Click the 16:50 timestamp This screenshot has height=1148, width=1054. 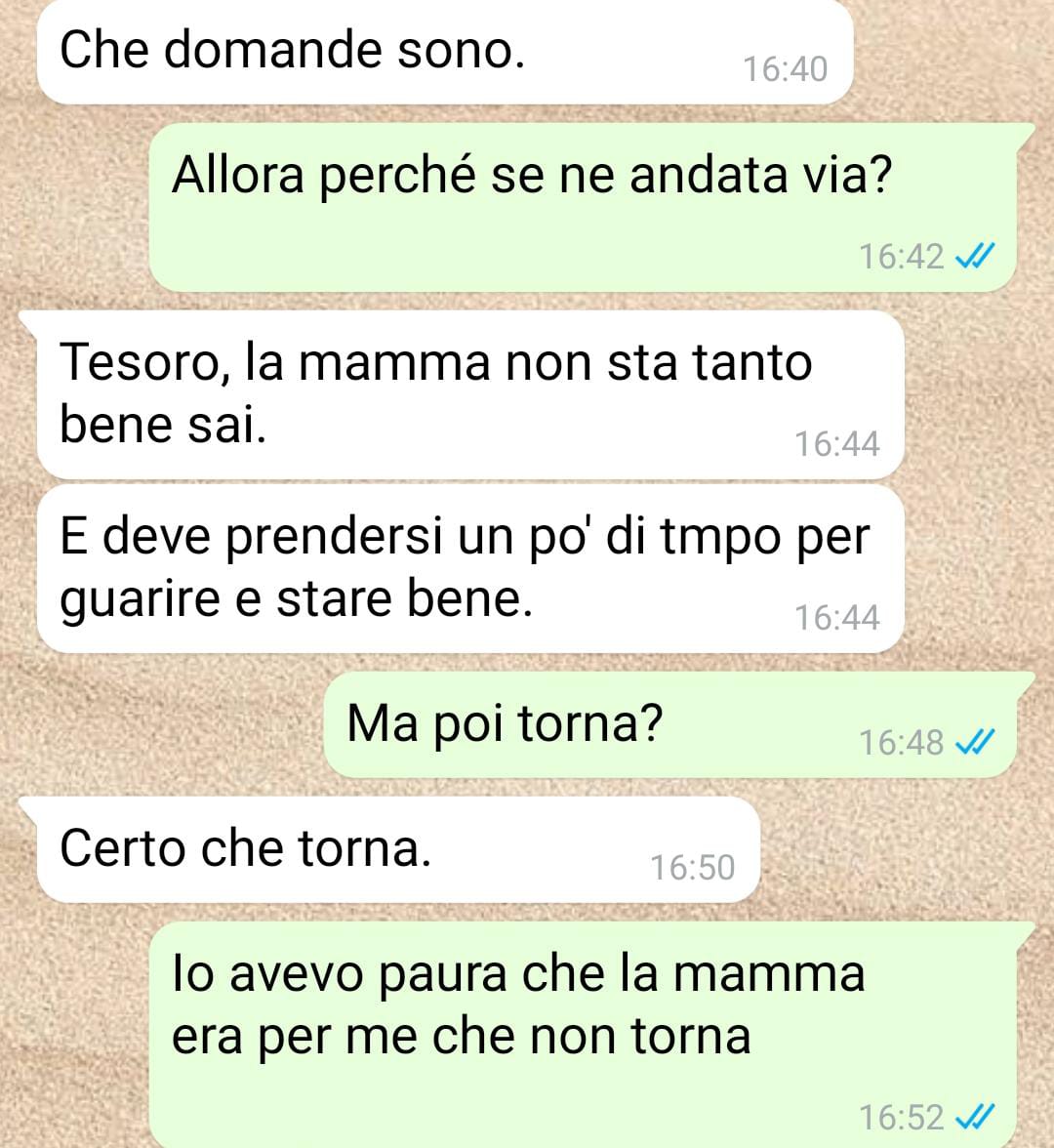[x=693, y=868]
